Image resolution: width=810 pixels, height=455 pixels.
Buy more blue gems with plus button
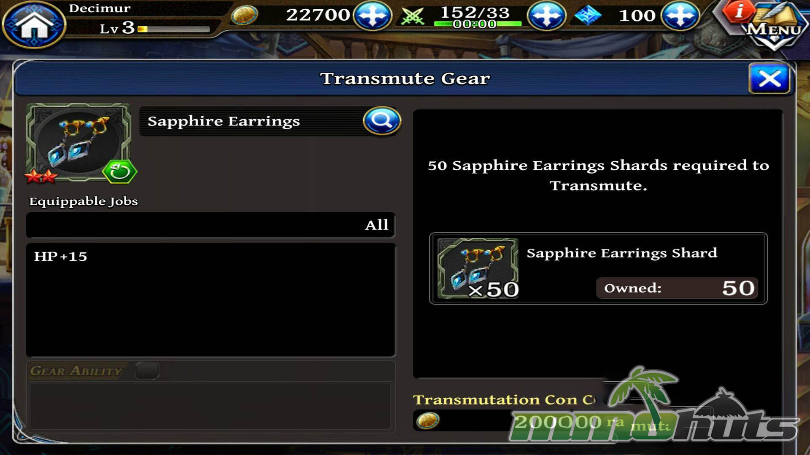(x=680, y=16)
